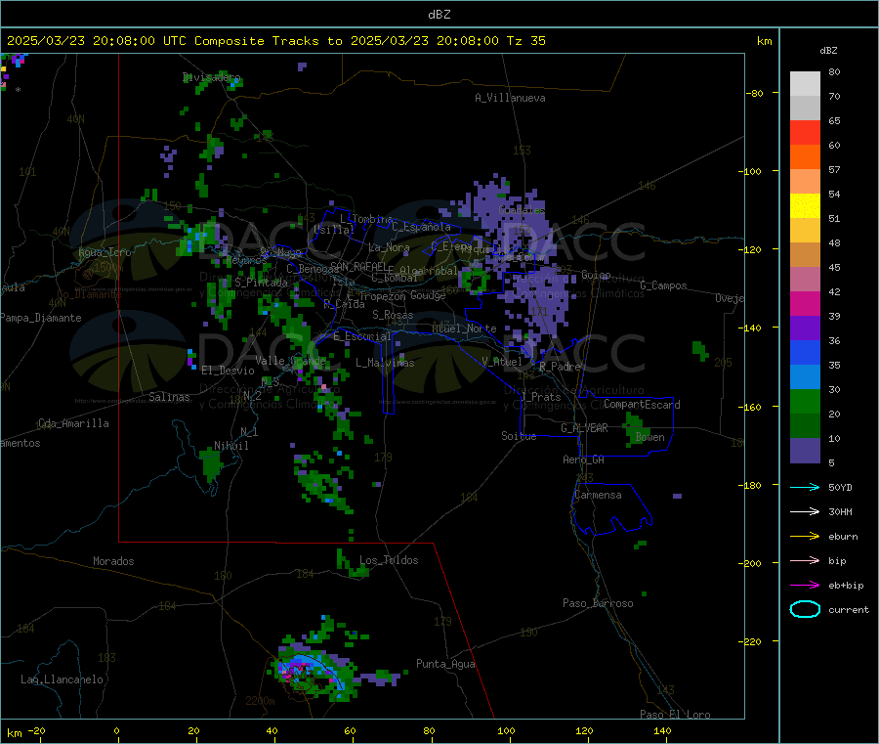Click the yellow eburn arrow legend icon

coord(805,537)
